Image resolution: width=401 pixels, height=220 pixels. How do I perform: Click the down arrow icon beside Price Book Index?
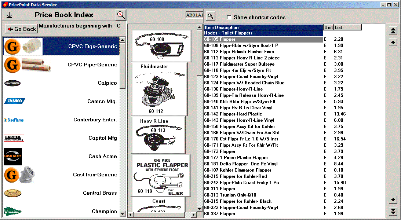[9, 15]
